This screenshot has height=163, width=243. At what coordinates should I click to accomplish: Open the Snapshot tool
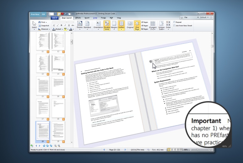pos(44,26)
